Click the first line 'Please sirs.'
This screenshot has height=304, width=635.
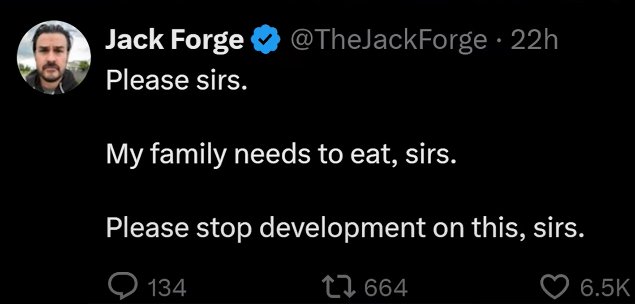[x=176, y=81]
